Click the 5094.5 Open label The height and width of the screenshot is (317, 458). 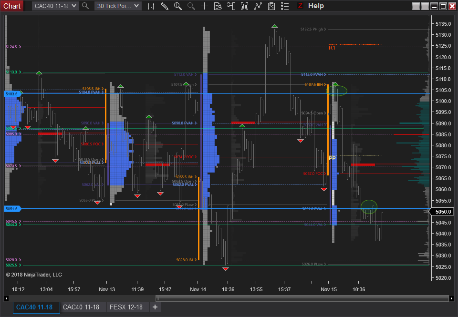(x=314, y=113)
